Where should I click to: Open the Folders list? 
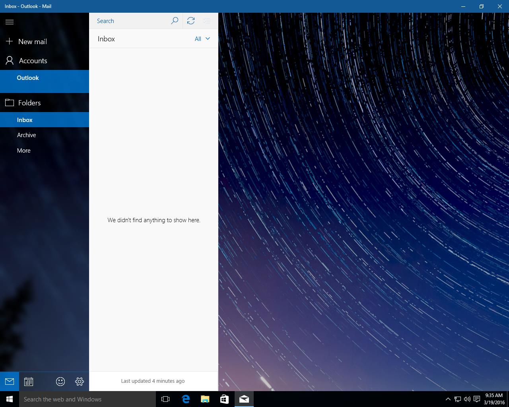click(45, 103)
